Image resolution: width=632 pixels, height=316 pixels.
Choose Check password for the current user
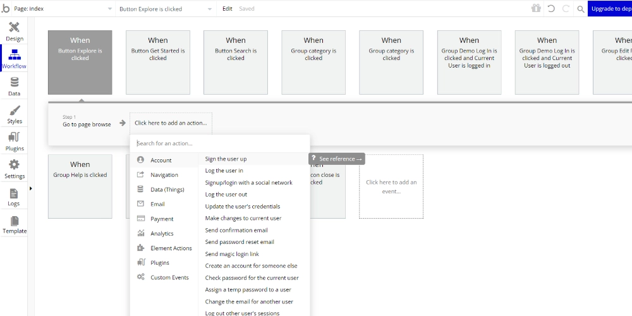(254, 277)
